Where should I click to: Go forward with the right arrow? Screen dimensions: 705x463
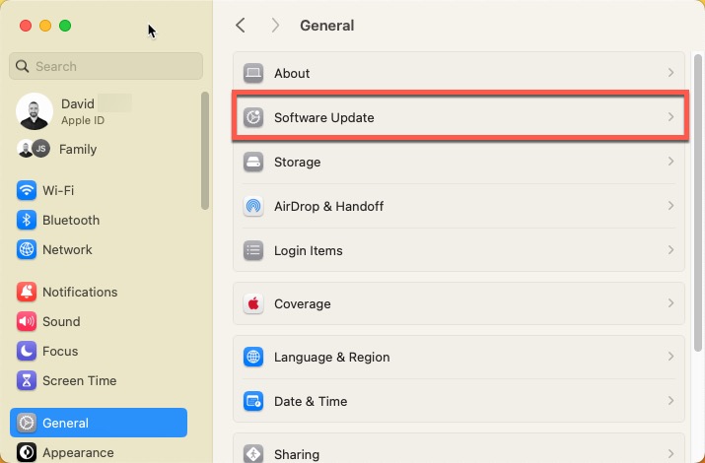(x=275, y=26)
